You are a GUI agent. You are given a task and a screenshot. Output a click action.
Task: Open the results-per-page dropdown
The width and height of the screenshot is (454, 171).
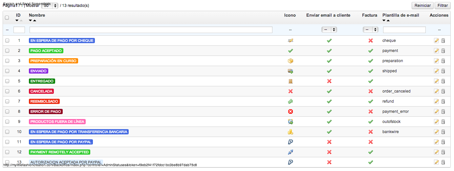tap(51, 6)
